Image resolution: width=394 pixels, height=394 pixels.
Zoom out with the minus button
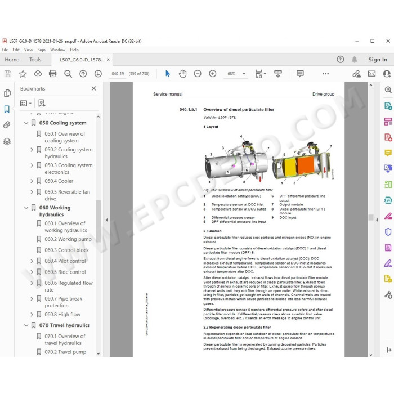click(198, 74)
